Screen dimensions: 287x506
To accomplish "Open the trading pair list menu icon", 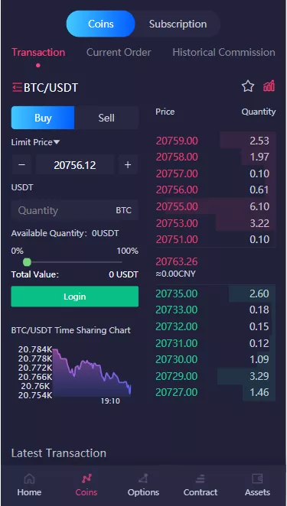I will click(17, 87).
